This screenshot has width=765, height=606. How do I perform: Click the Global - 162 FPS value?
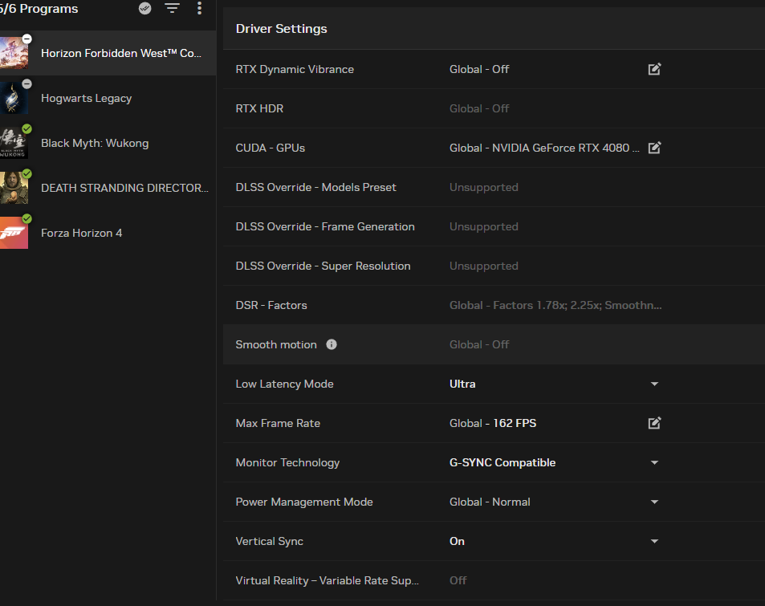pos(493,423)
